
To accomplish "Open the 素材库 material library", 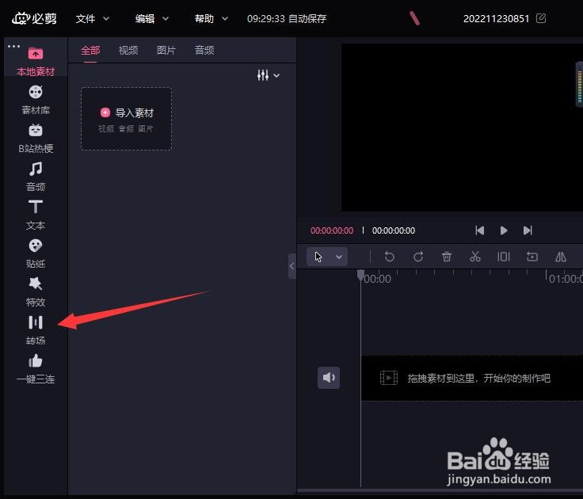I will click(36, 100).
